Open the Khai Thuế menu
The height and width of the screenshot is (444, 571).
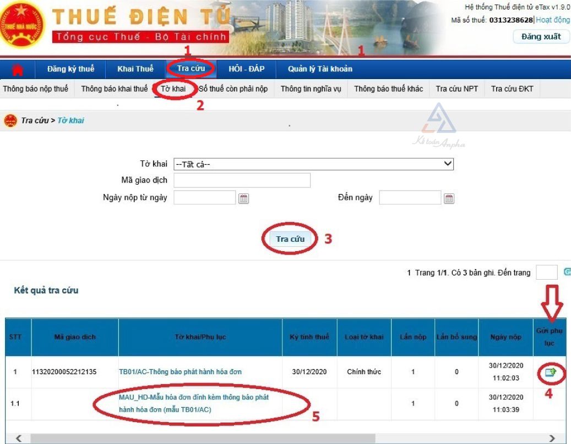coord(135,69)
